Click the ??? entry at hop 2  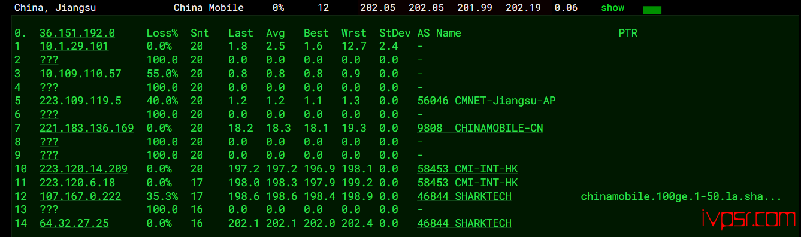coord(49,60)
